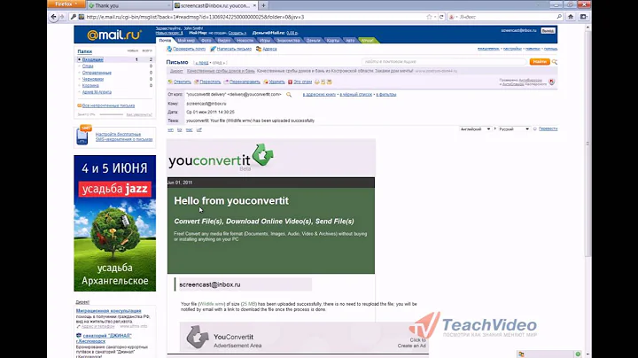Image resolution: width=638 pixels, height=358 pixels.
Task: Click the @mail.ru logo
Action: point(114,35)
